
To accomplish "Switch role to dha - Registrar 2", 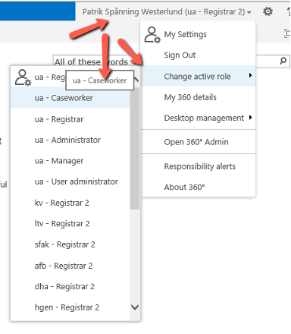I will coord(70,286).
